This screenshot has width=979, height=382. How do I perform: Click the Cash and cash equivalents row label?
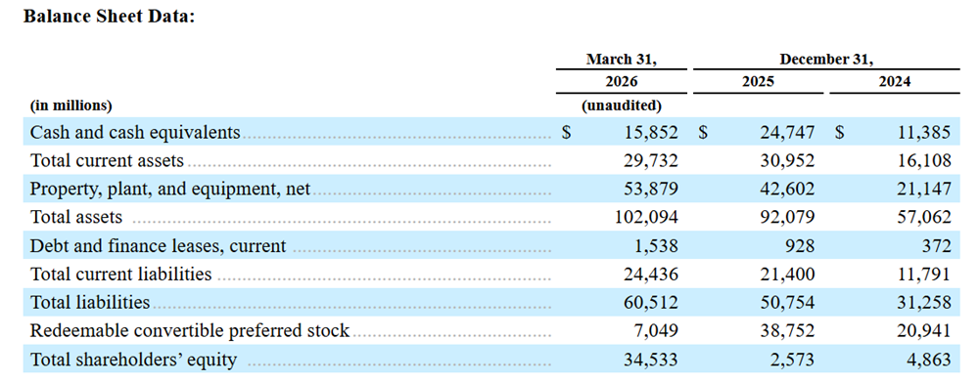point(135,132)
